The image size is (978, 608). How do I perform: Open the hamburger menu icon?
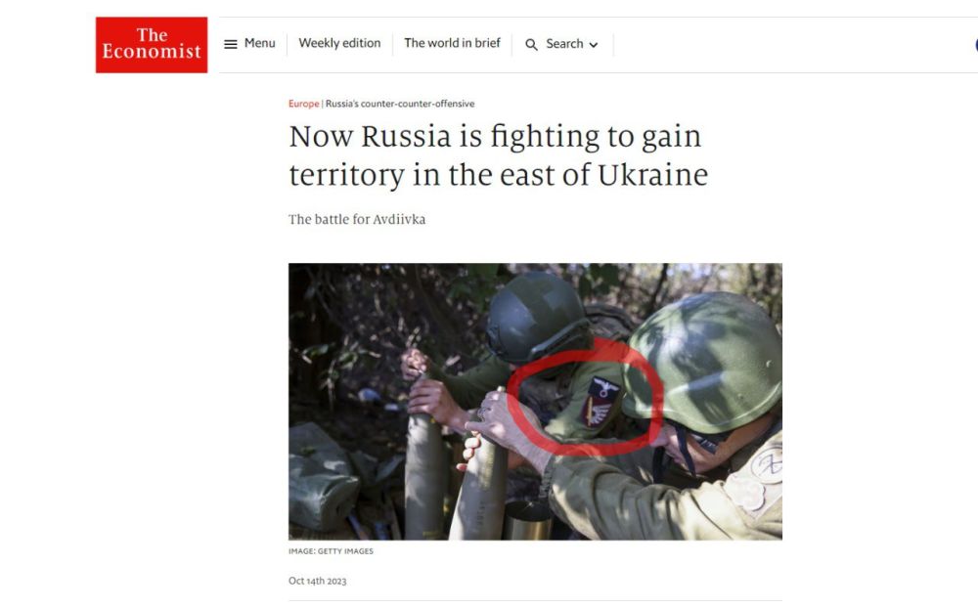pyautogui.click(x=231, y=44)
